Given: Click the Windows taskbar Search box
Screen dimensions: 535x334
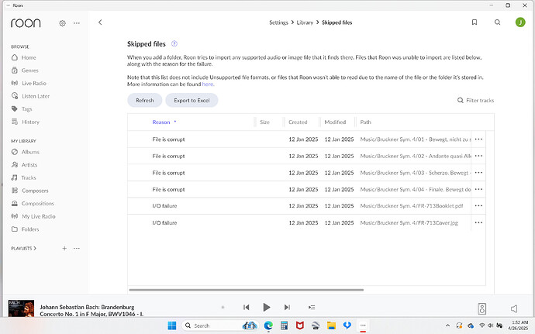Looking at the screenshot, I should (220, 325).
